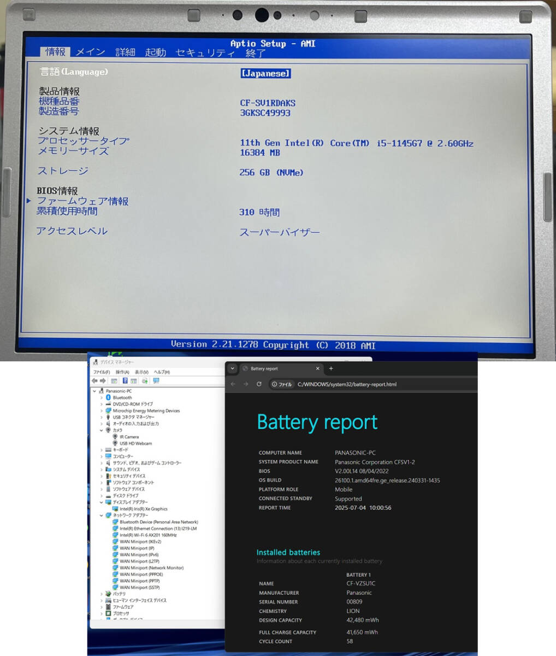Select the コンピューター monitor icon
The height and width of the screenshot is (656, 556).
pos(108,456)
